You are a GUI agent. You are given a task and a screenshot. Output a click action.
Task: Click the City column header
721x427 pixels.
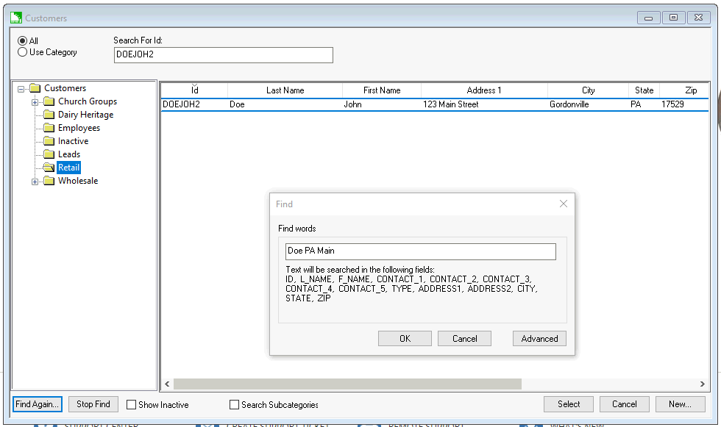[x=588, y=90]
